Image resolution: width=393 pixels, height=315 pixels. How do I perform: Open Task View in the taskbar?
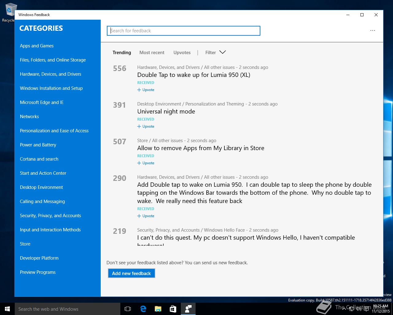[x=128, y=309]
